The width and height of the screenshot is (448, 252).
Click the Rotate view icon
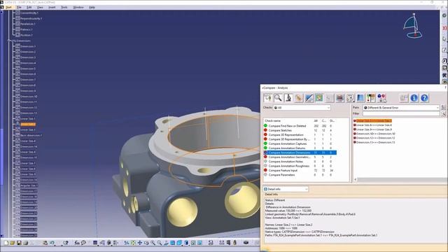[146, 243]
